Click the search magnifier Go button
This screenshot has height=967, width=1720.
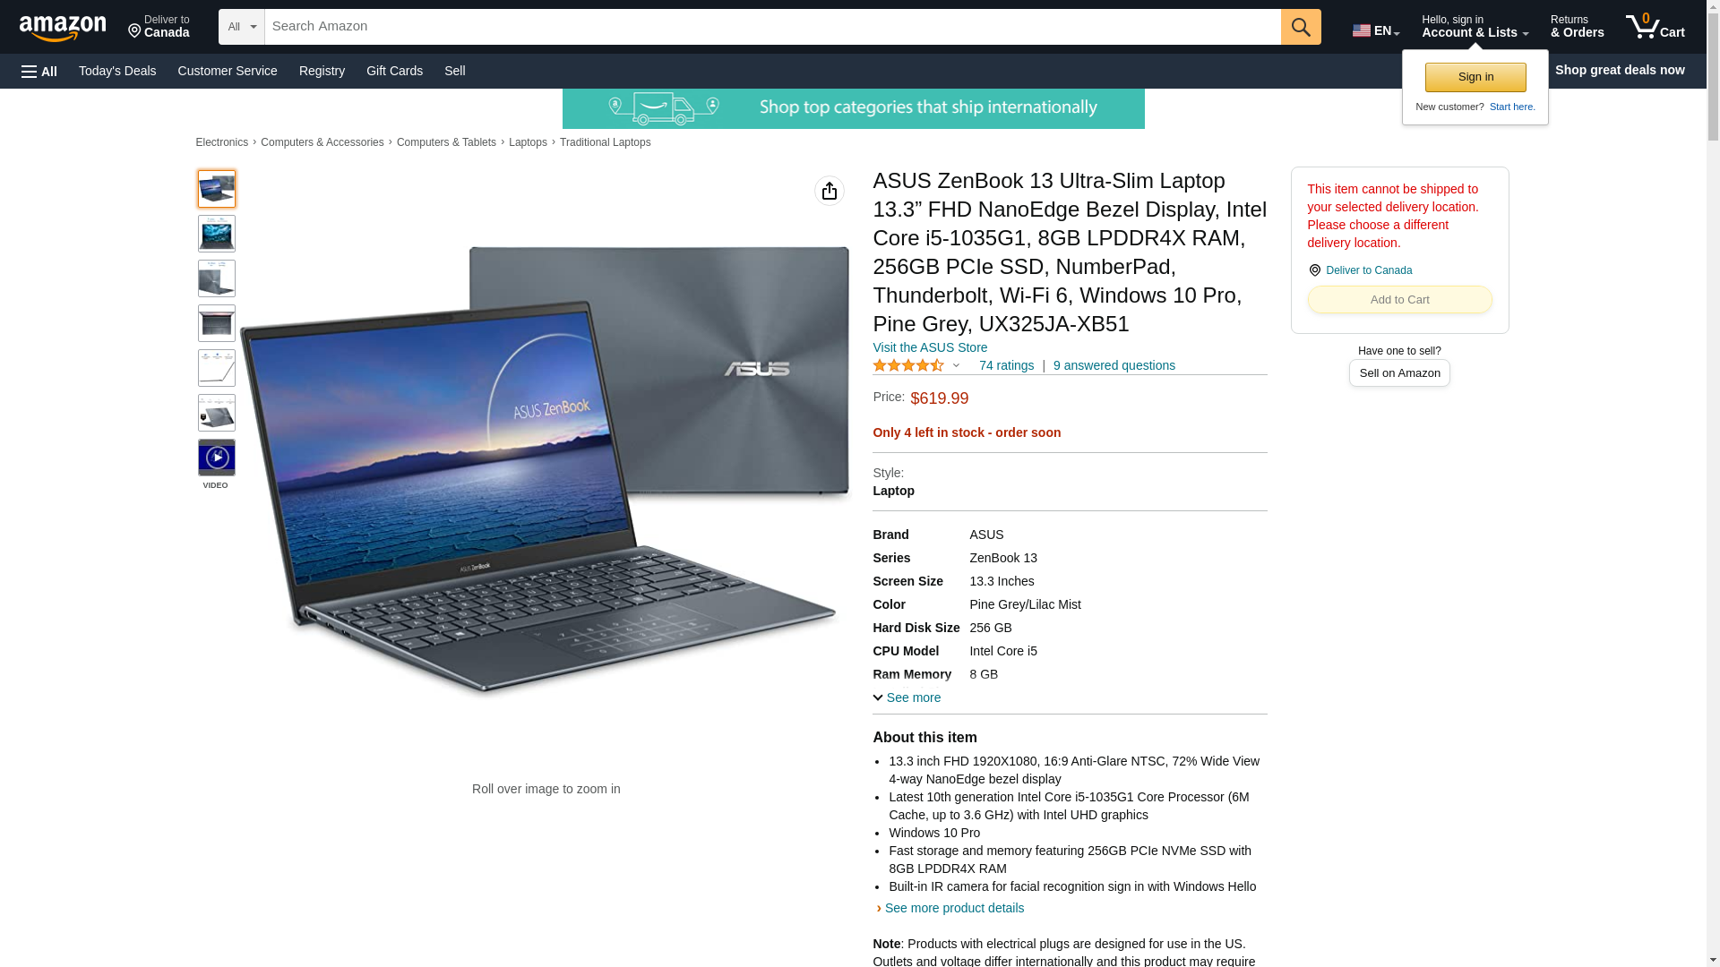[x=1301, y=27]
